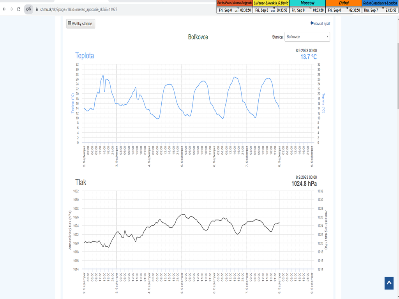Select the Moscow world clock tile
The height and width of the screenshot is (299, 399).
[x=307, y=7]
